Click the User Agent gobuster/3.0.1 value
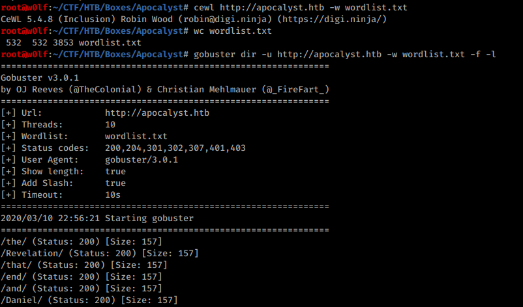This screenshot has width=523, height=307. pyautogui.click(x=142, y=159)
